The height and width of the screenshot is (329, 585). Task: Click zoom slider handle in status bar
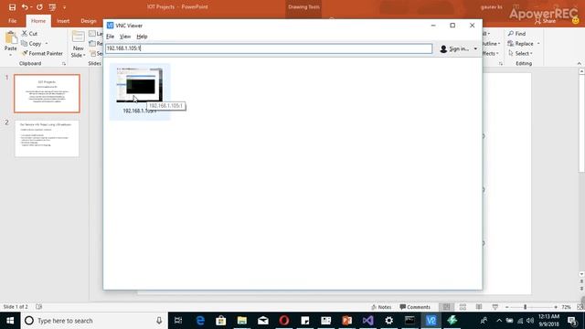point(525,307)
